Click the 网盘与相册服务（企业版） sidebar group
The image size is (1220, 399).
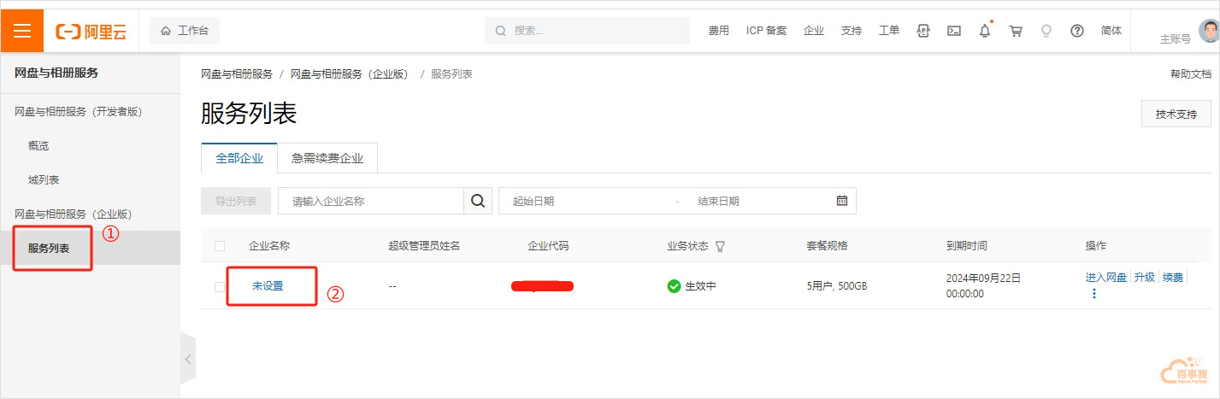tap(74, 214)
